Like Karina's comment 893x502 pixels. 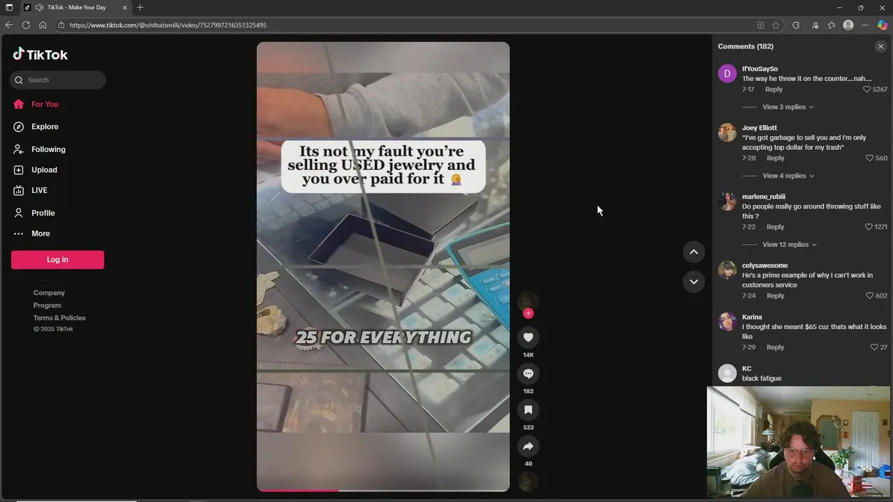tap(874, 347)
